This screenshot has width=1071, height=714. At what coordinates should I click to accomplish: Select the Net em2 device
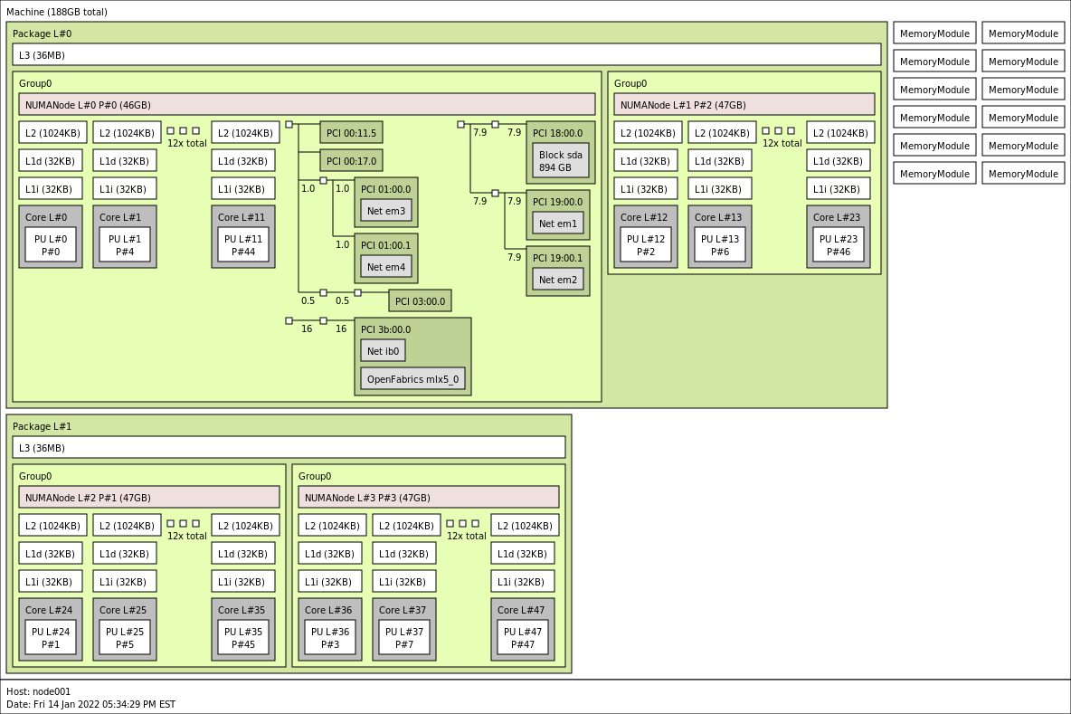558,279
